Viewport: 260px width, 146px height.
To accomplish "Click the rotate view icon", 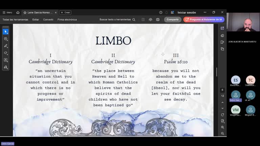I will [x=222, y=115].
